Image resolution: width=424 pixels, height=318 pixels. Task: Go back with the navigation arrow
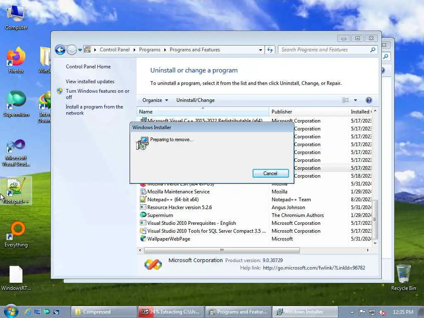pyautogui.click(x=60, y=50)
